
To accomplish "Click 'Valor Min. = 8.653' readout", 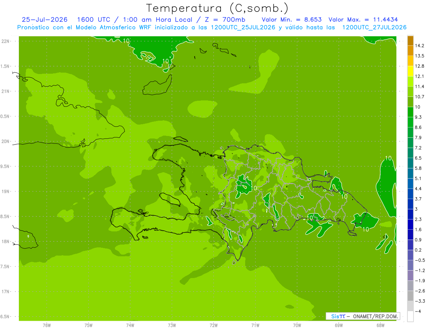I will pos(292,20).
